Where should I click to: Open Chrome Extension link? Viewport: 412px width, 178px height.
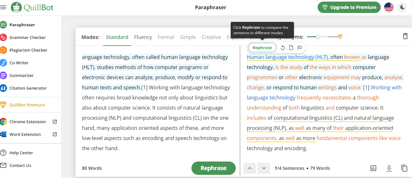click(x=28, y=122)
